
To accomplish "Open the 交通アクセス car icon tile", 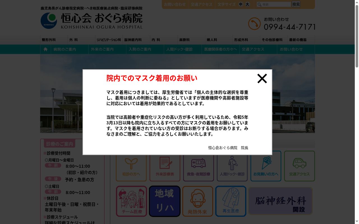I will point(300,166).
